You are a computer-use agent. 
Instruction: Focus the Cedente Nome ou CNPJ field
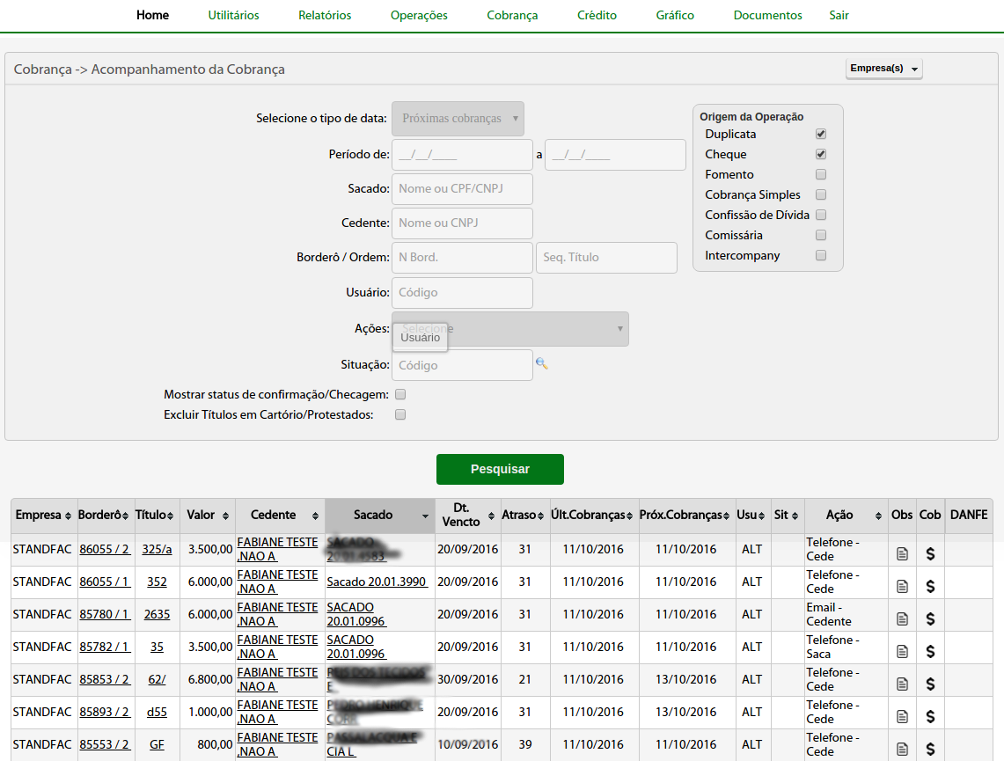pos(462,223)
